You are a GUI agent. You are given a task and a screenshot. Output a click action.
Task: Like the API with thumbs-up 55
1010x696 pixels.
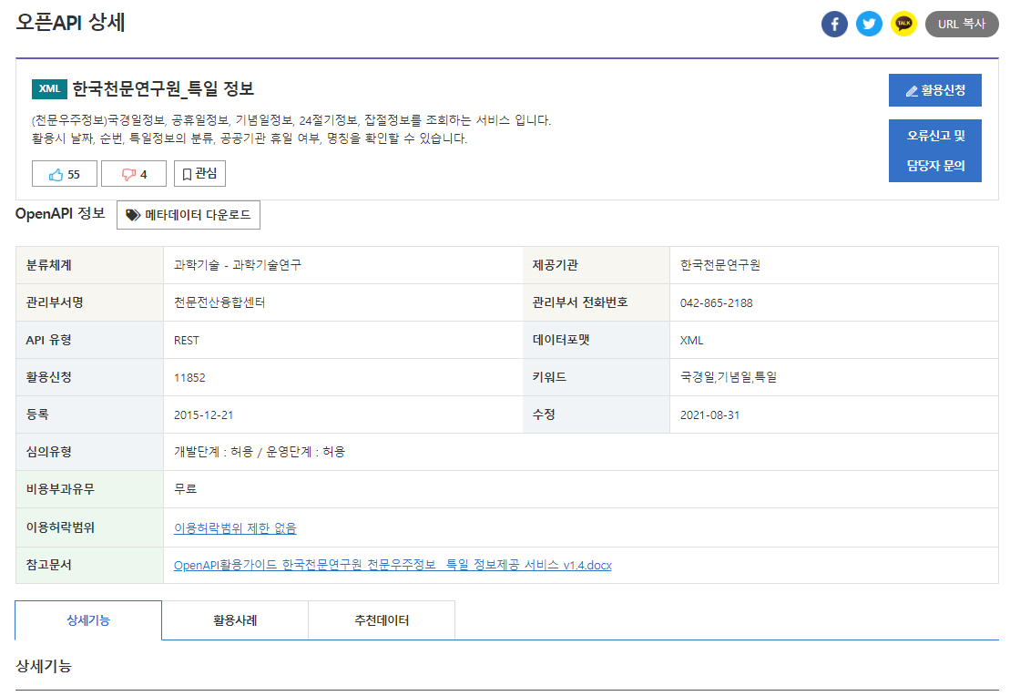coord(65,174)
